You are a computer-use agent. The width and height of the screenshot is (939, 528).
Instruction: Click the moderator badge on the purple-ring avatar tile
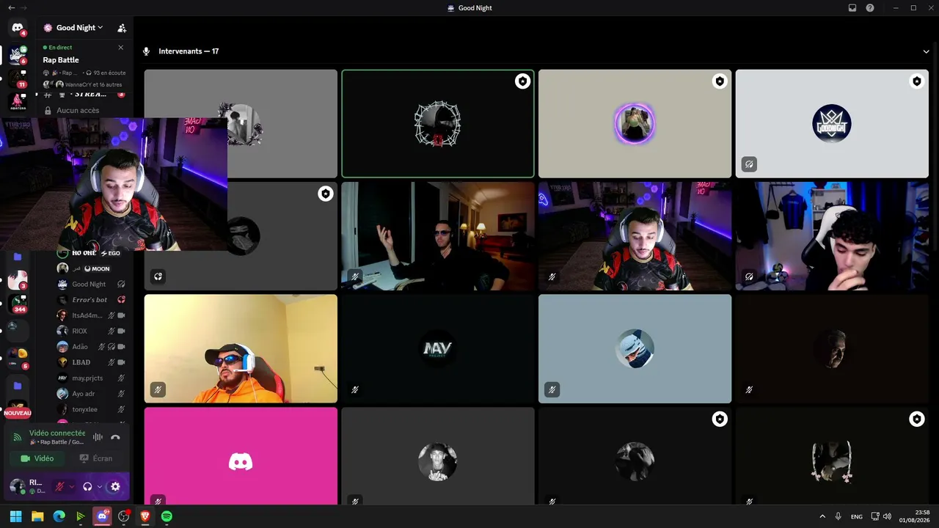pyautogui.click(x=720, y=81)
